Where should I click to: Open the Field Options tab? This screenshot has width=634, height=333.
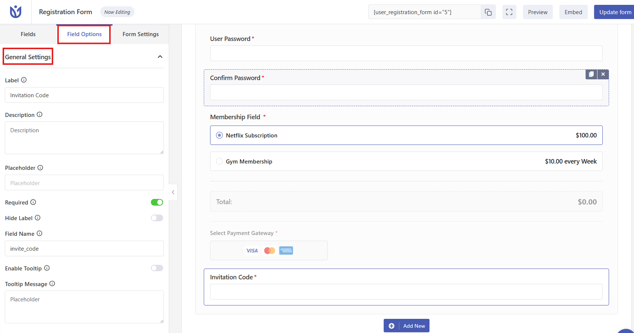(x=84, y=34)
